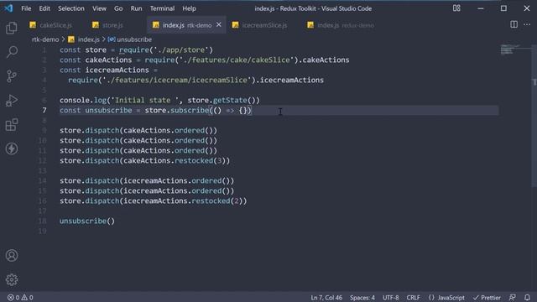Screen dimensions: 537x302
Task: Open the Selection menu
Action: [70, 8]
